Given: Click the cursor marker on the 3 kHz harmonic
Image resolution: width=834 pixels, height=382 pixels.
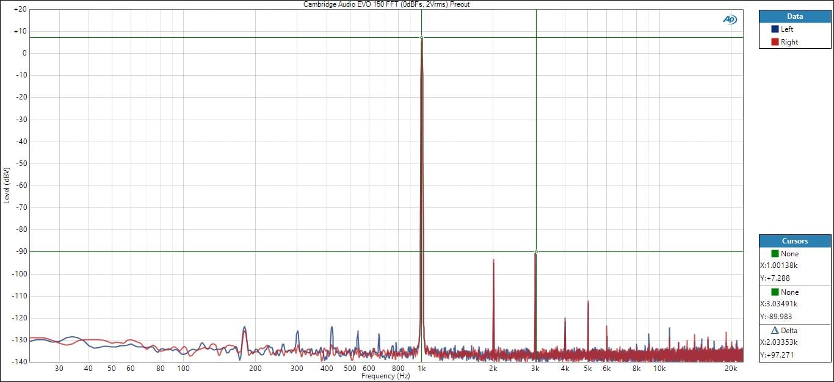Looking at the screenshot, I should point(536,251).
